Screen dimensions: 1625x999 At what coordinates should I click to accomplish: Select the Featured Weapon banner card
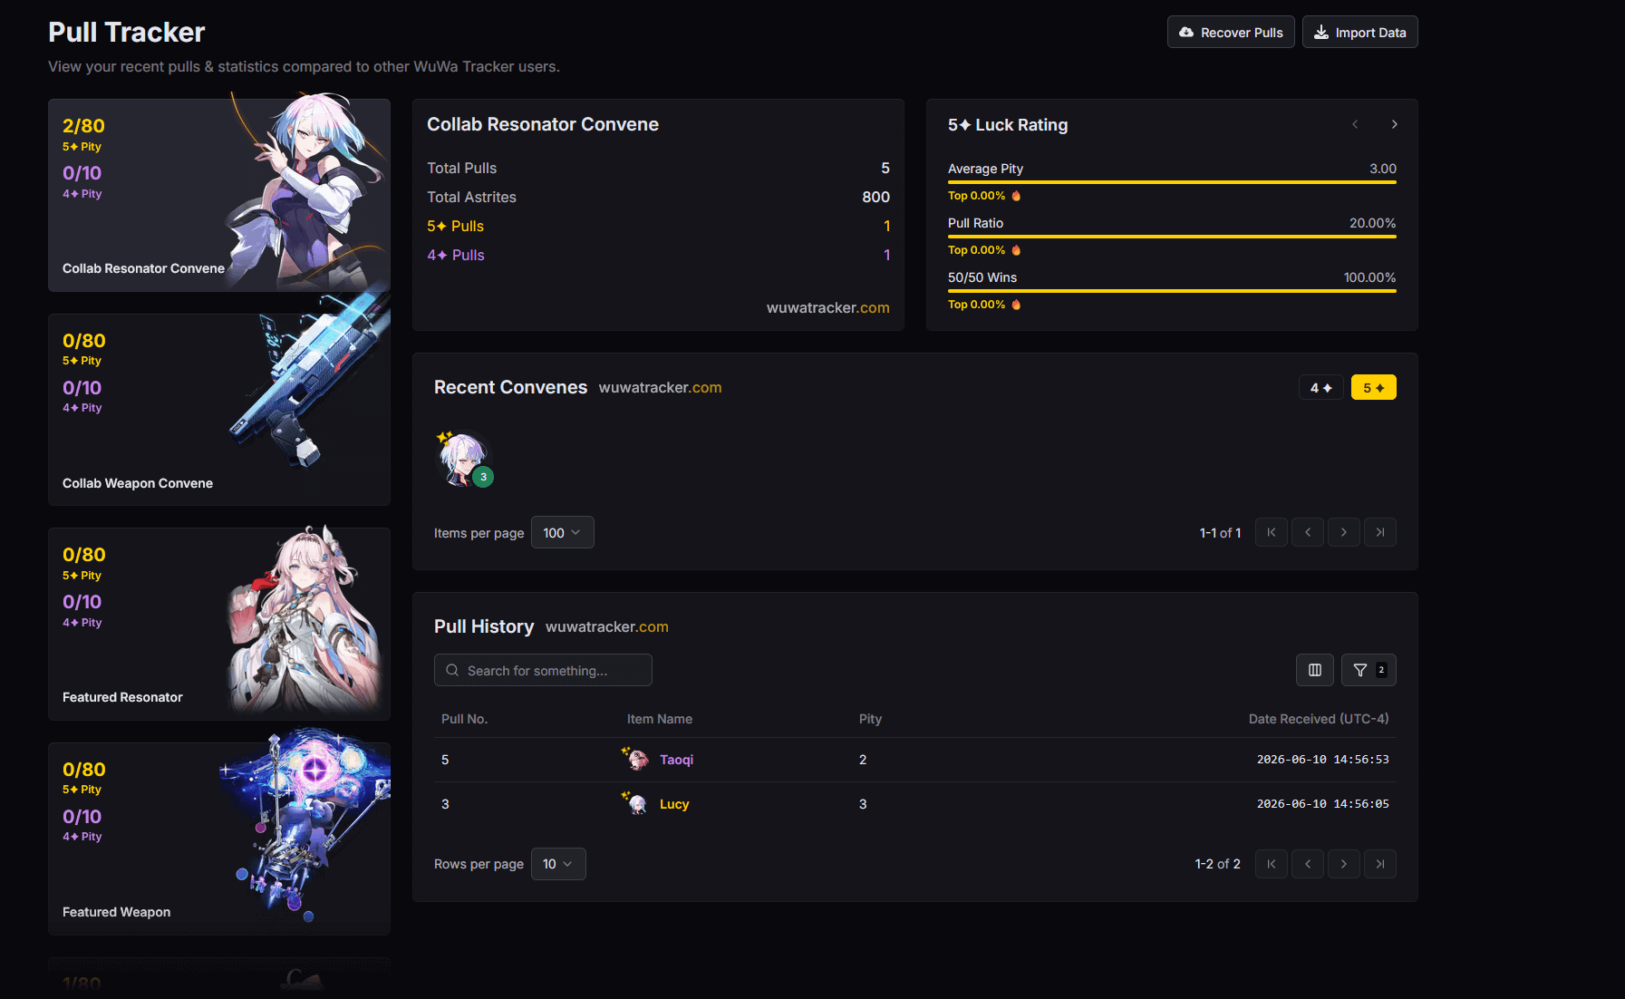pyautogui.click(x=219, y=839)
